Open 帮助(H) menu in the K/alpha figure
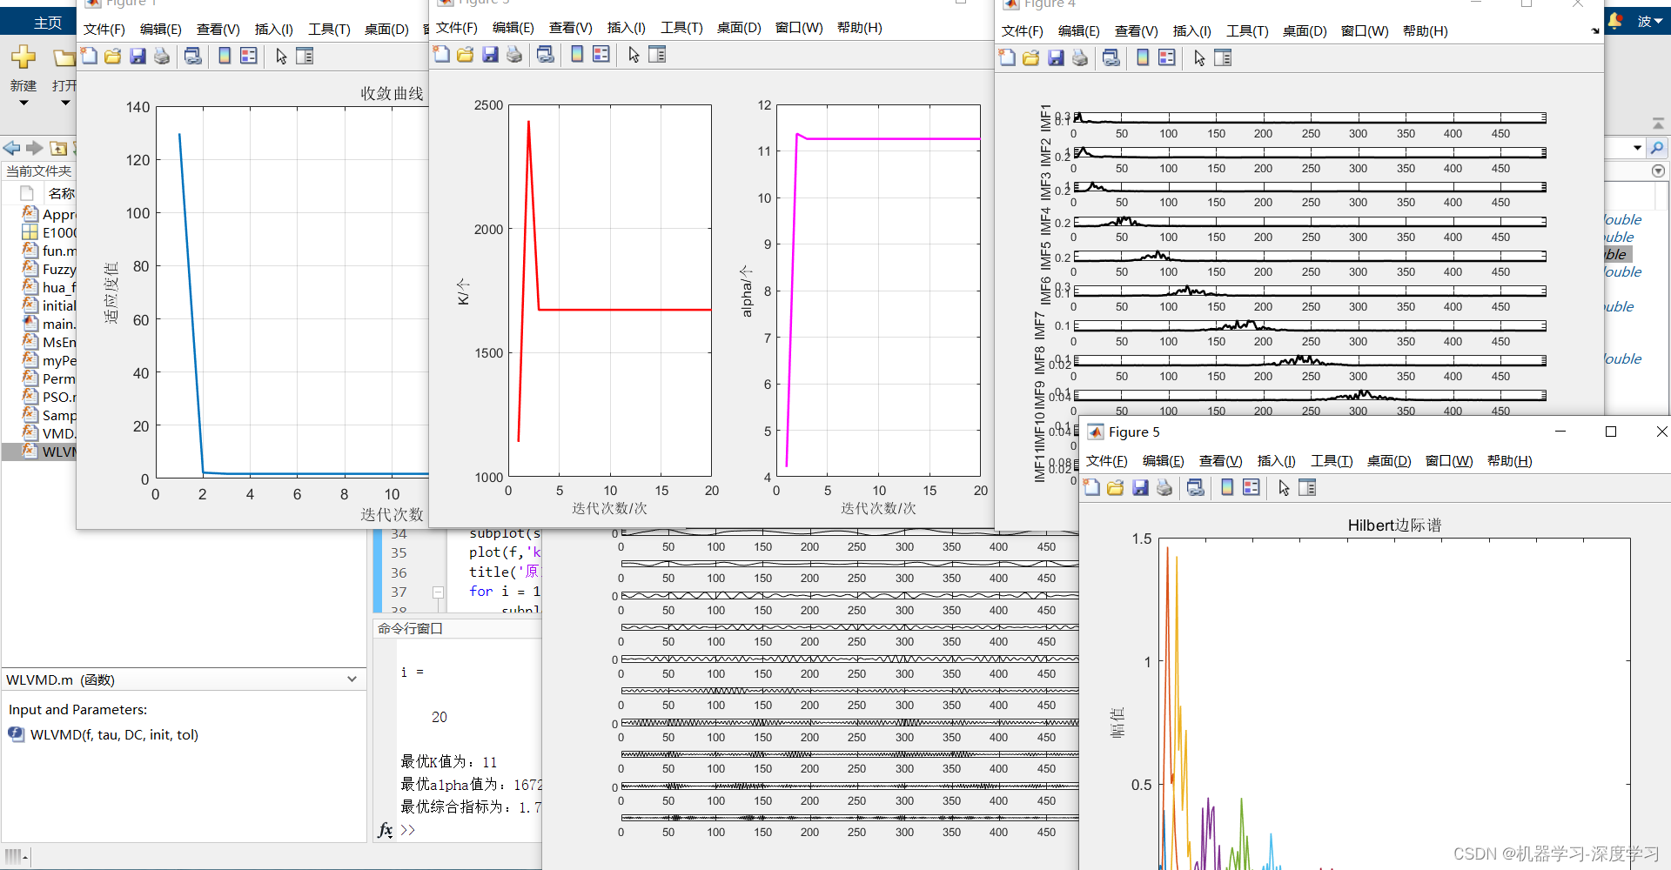The height and width of the screenshot is (870, 1671). point(860,27)
